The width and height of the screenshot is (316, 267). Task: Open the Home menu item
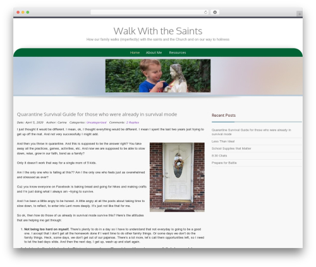tap(135, 52)
